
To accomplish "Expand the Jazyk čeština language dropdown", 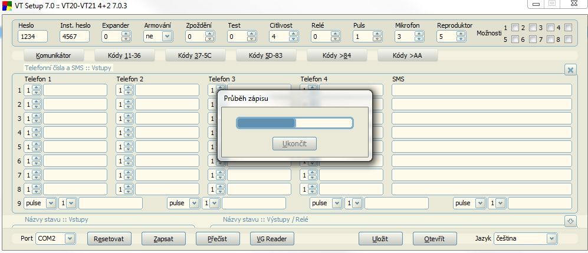I will (x=551, y=239).
